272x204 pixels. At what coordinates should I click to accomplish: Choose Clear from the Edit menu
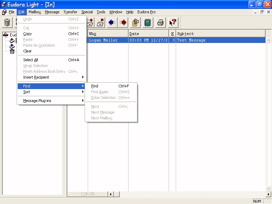[52, 51]
